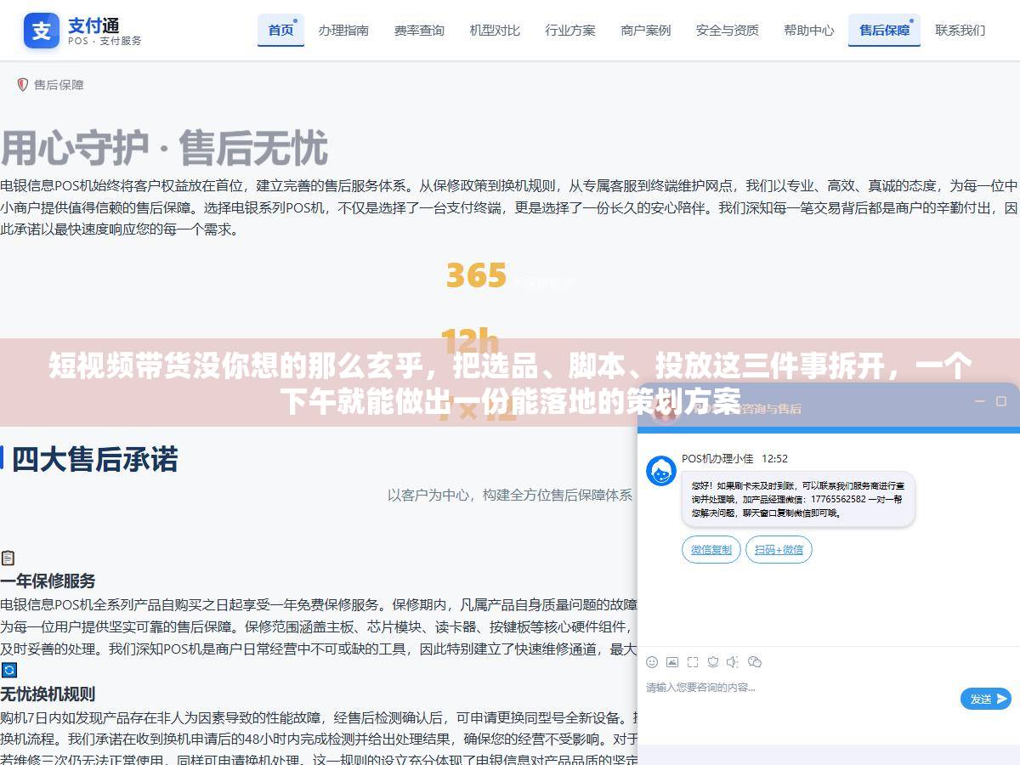Click the chat message bubble with WeChat number
Screen dimensions: 1020x765
click(x=798, y=499)
